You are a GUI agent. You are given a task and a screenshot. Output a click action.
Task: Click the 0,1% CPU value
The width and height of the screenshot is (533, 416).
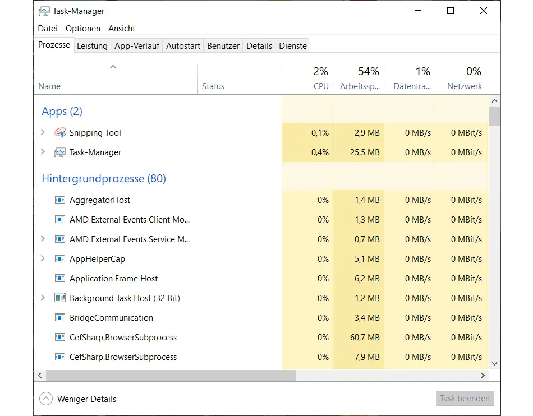tap(320, 133)
